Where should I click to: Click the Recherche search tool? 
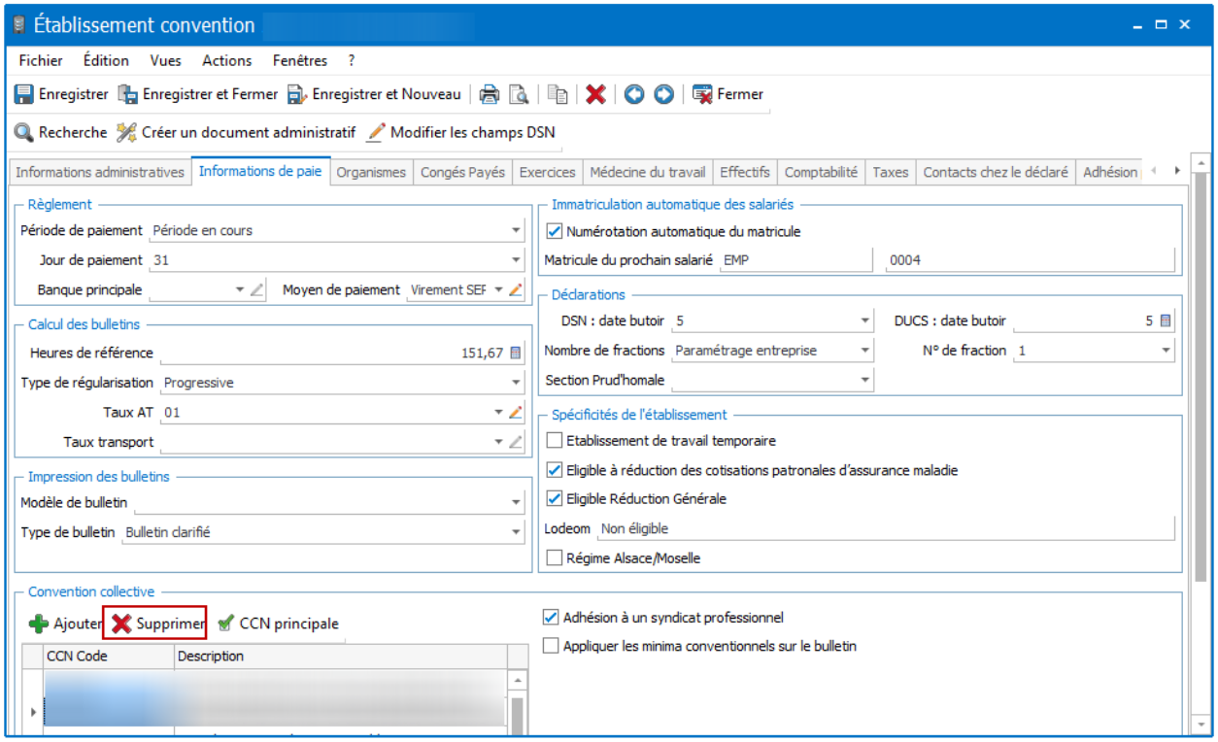coord(60,131)
